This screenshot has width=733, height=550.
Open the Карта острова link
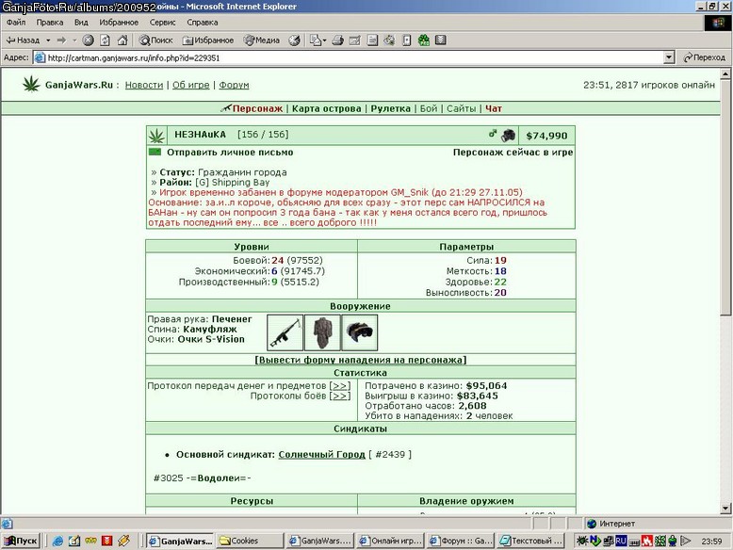point(326,108)
